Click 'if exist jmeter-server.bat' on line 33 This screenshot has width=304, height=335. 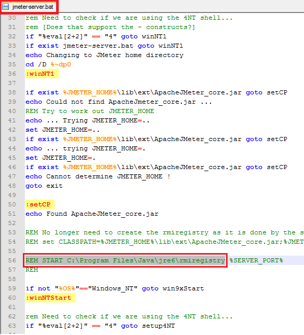coord(80,46)
